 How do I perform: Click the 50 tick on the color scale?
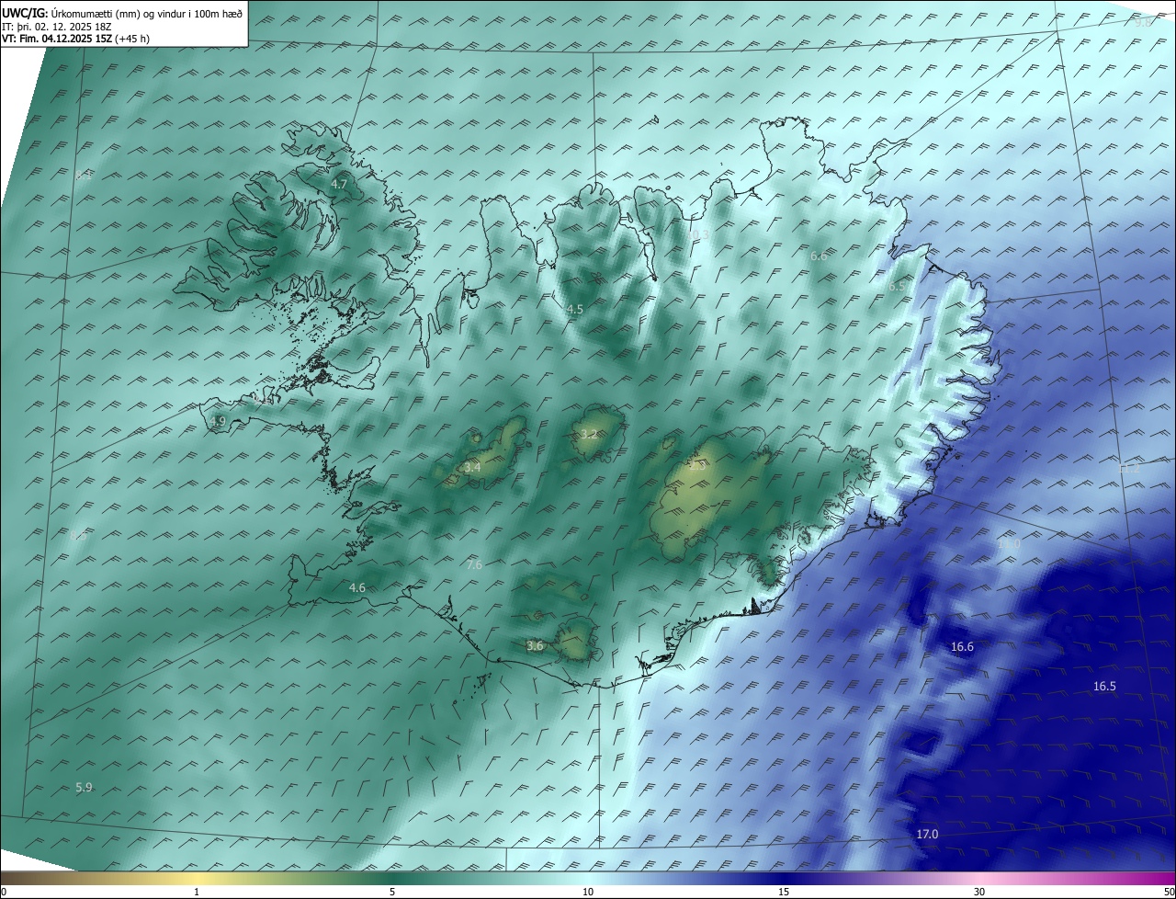(1169, 892)
